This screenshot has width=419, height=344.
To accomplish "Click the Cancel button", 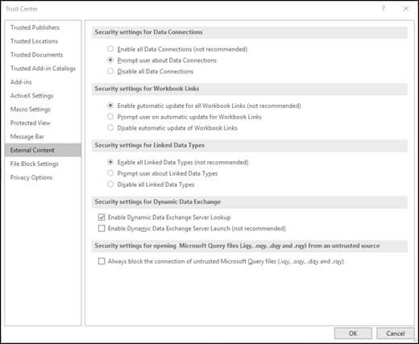I will tap(396, 334).
